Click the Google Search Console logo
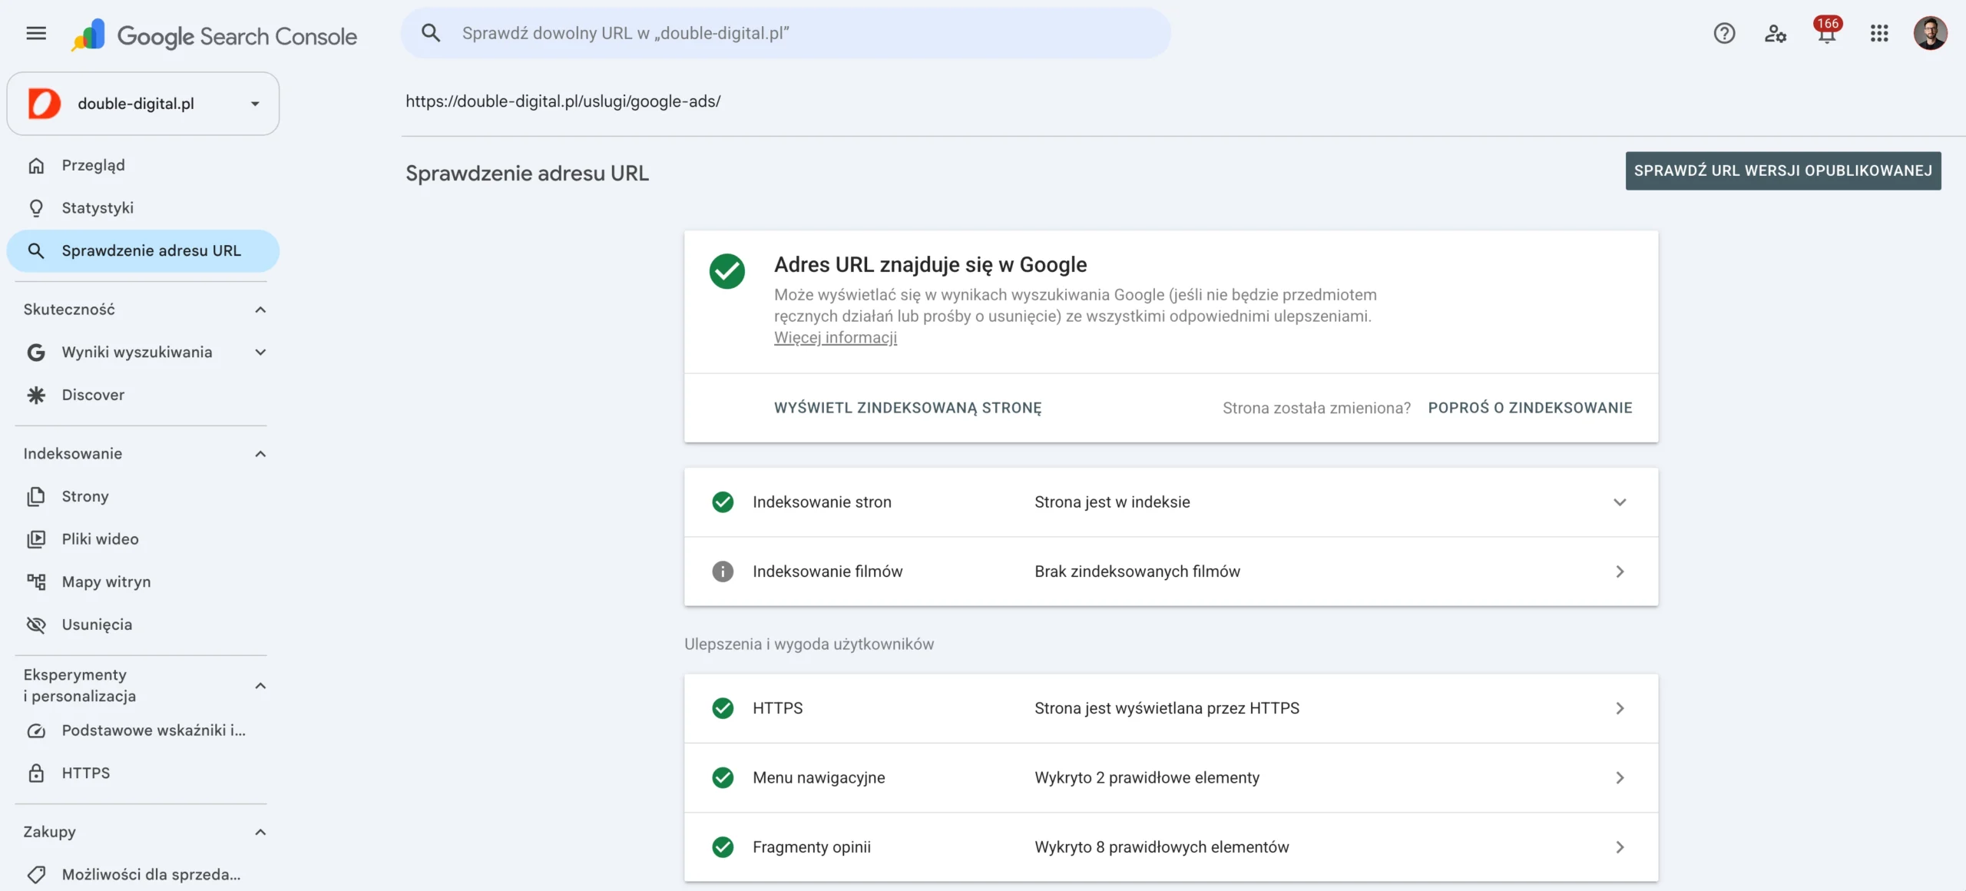This screenshot has width=1966, height=891. (214, 35)
